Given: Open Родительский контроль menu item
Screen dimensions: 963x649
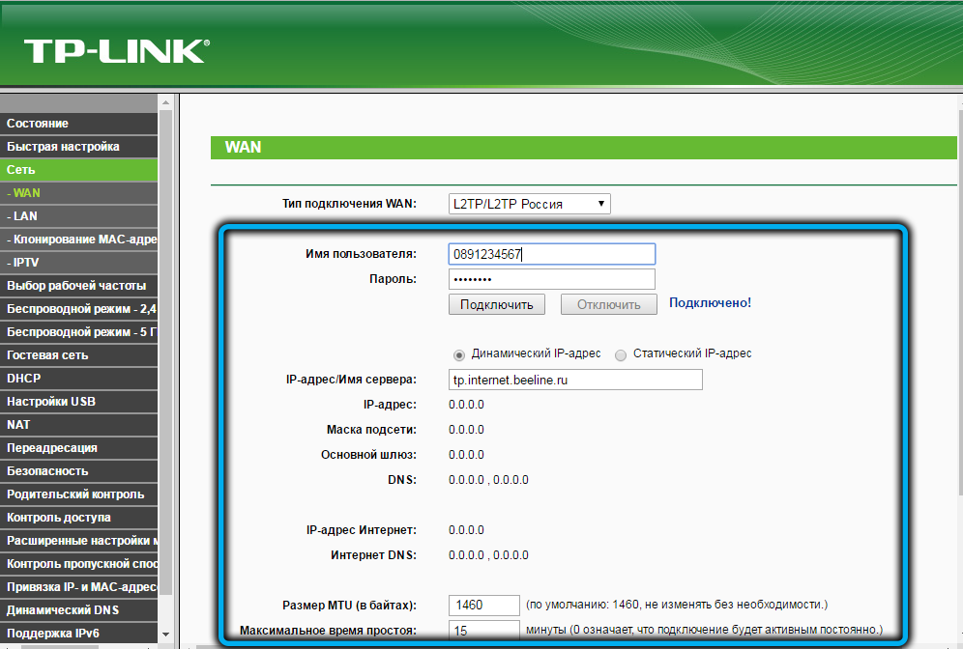Looking at the screenshot, I should 77,494.
